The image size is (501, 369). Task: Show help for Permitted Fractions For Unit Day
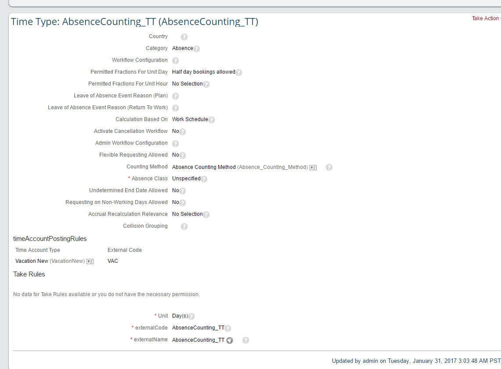point(239,72)
